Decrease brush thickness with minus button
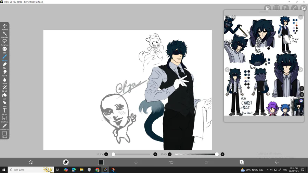 point(106,154)
